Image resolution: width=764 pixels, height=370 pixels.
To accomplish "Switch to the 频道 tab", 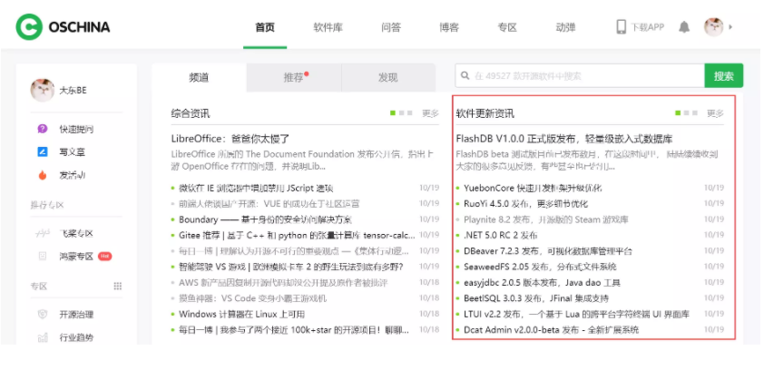I will (199, 77).
